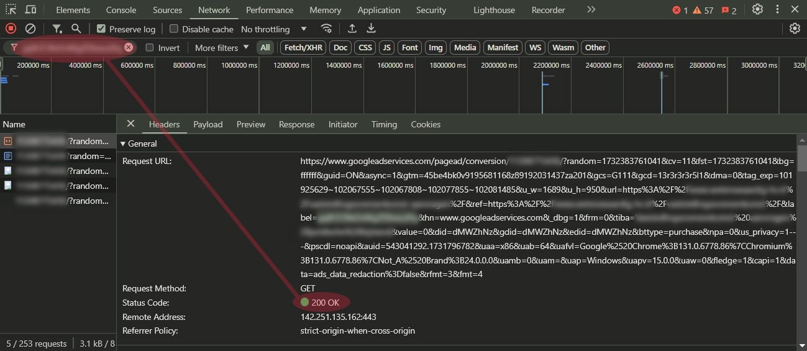The height and width of the screenshot is (351, 807).
Task: Clear the filter text field
Action: (x=129, y=47)
